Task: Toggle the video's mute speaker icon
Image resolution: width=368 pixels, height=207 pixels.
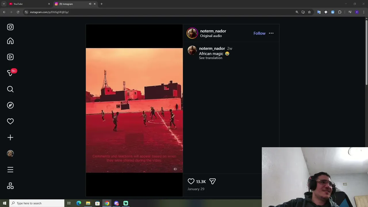Action: [175, 169]
